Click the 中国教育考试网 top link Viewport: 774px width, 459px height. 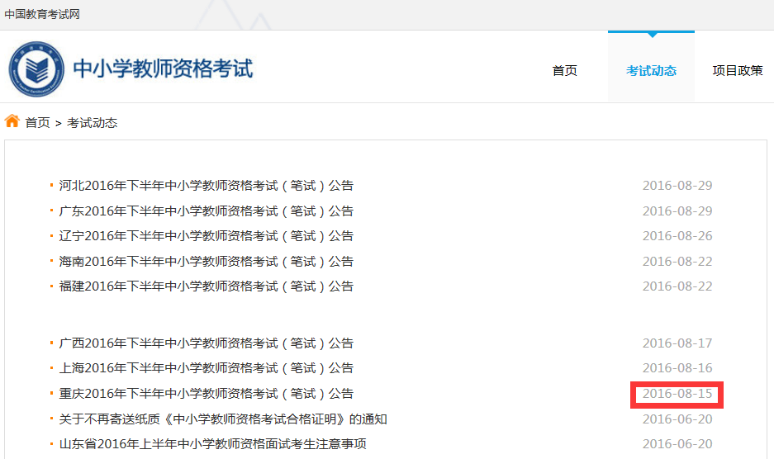(x=42, y=15)
